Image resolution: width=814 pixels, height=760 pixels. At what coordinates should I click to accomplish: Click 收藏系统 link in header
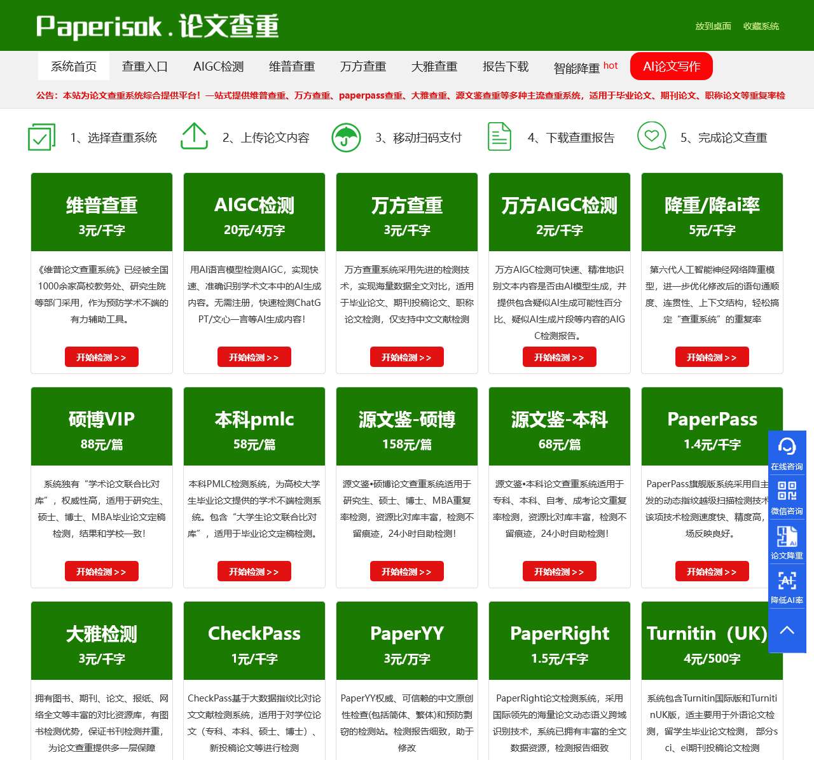(761, 26)
